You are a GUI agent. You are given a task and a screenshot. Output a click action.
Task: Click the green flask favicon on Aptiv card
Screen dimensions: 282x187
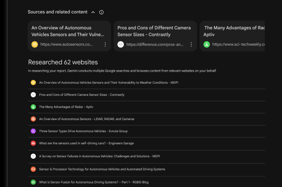[206, 44]
